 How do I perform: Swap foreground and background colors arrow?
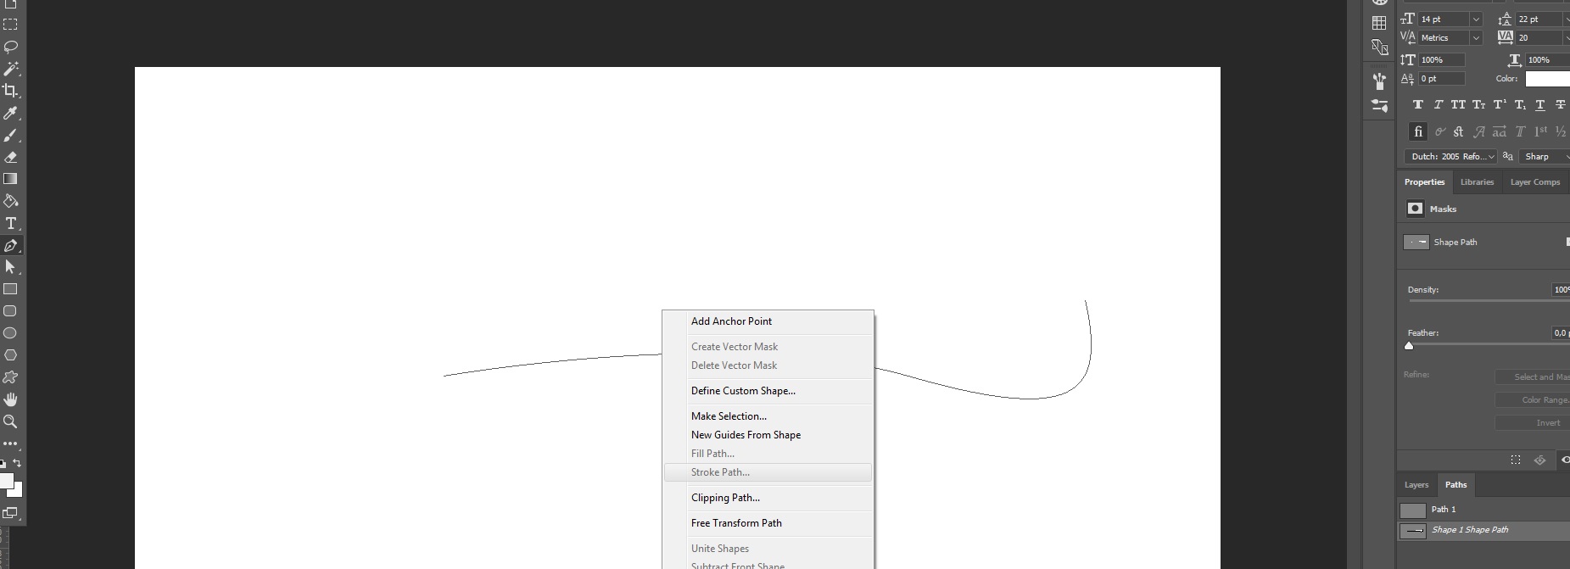point(17,463)
